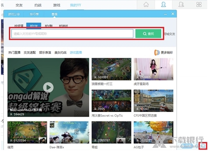The image size is (210, 151).
Task: Focus the YY号或昵称 search input field
Action: pos(72,34)
